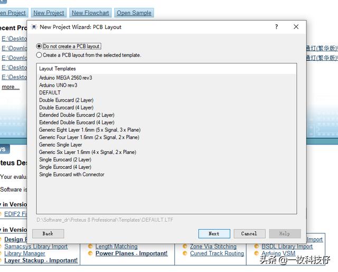
Task: Click New Project link on home page
Action: click(49, 13)
